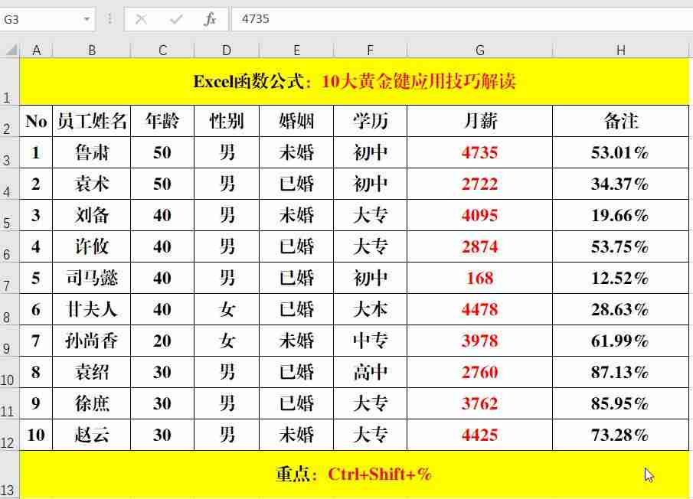
Task: Click salary cell 168
Action: click(479, 278)
